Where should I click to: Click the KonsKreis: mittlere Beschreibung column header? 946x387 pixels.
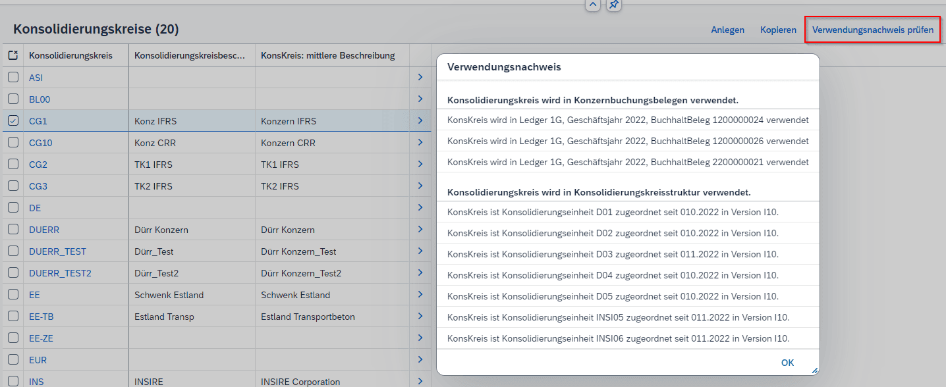click(x=327, y=55)
